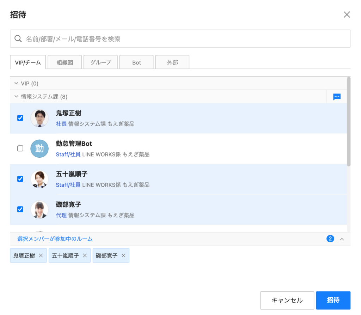The width and height of the screenshot is (361, 315).
Task: Click the member list vertical scrollbar
Action: (x=349, y=122)
